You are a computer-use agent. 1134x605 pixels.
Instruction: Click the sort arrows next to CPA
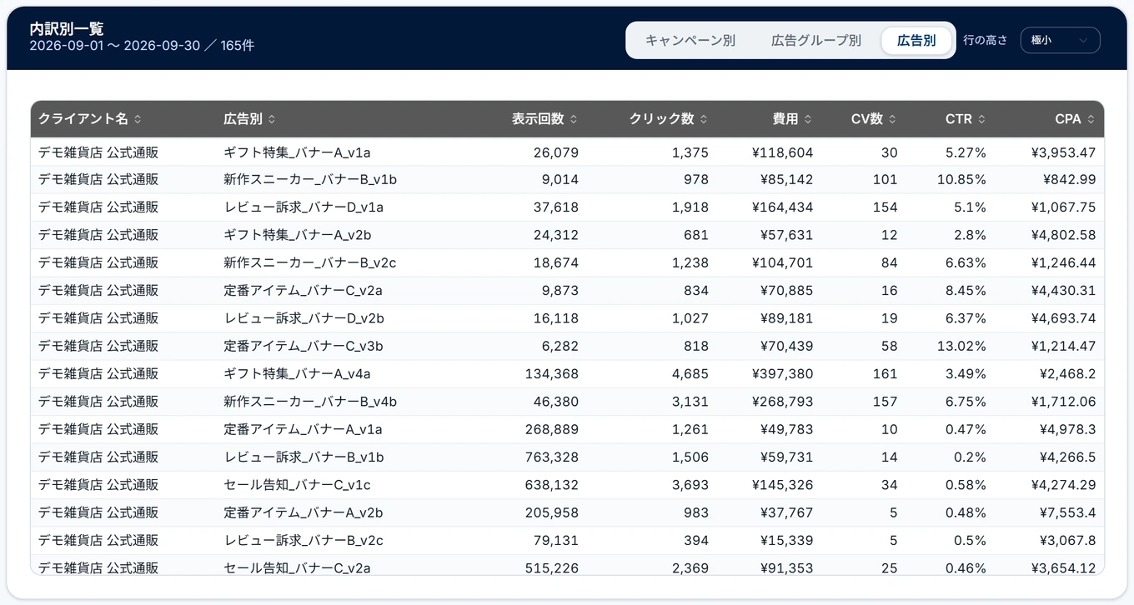[1091, 119]
